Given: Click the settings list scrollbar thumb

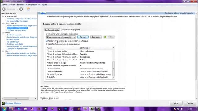Looking at the screenshot, I should pos(114,69).
